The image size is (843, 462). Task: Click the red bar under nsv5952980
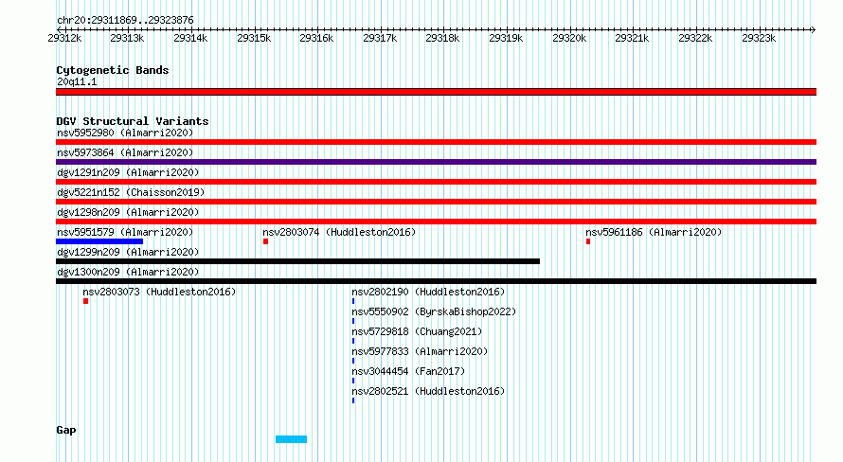click(x=436, y=142)
